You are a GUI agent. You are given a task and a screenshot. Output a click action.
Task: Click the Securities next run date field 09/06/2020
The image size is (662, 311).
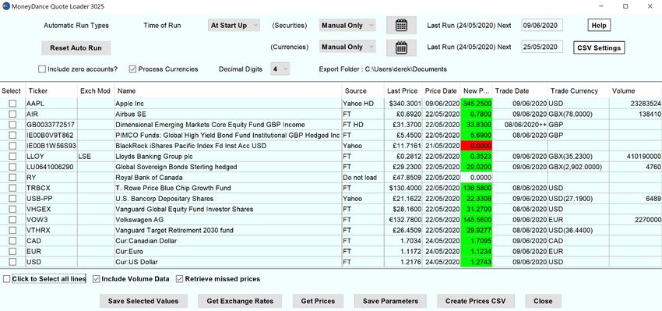coord(542,26)
